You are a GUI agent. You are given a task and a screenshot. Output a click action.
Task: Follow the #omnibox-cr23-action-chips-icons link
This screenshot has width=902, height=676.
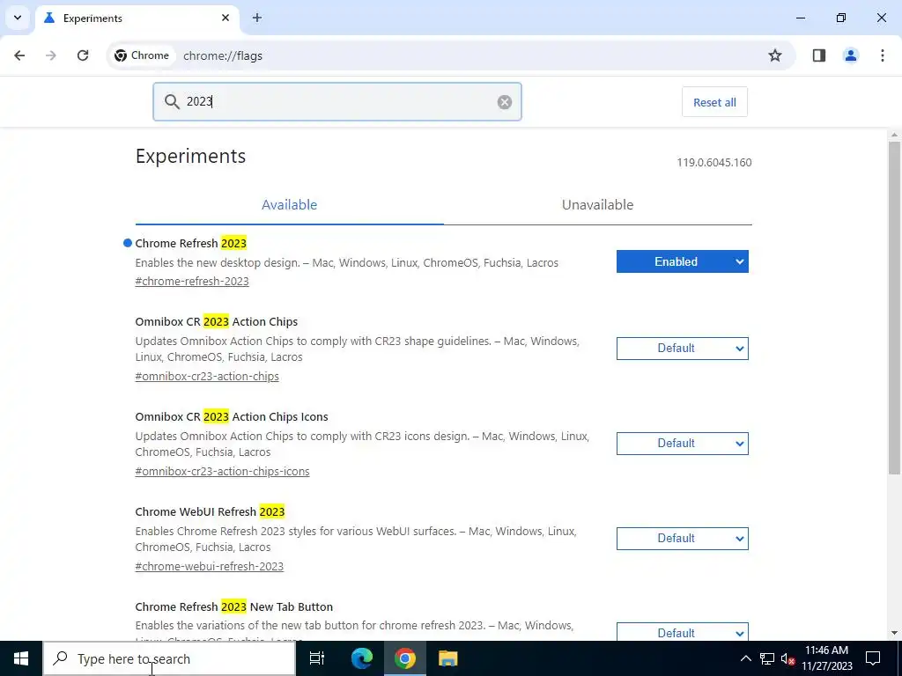(x=222, y=472)
